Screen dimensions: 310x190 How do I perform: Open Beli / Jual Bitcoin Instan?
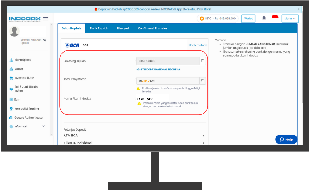pos(26,89)
